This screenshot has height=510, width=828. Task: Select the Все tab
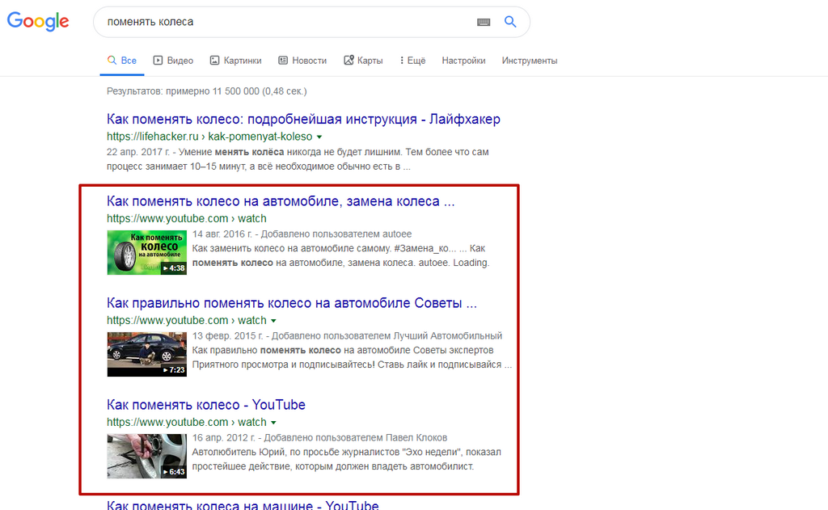122,61
